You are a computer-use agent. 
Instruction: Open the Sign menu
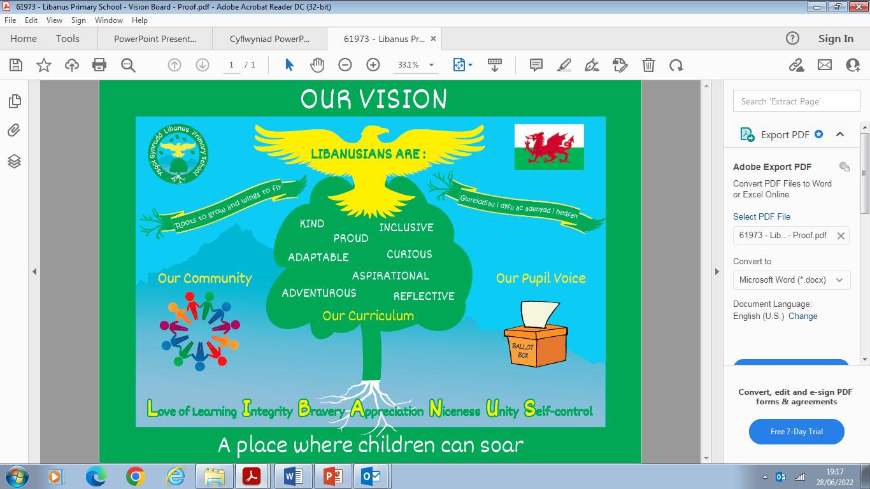point(78,20)
